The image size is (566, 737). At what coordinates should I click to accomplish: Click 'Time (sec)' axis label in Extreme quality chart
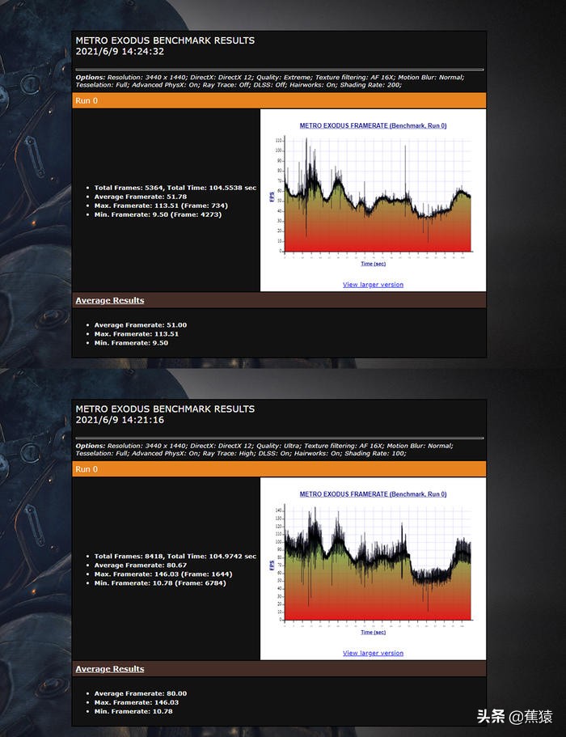tap(373, 264)
